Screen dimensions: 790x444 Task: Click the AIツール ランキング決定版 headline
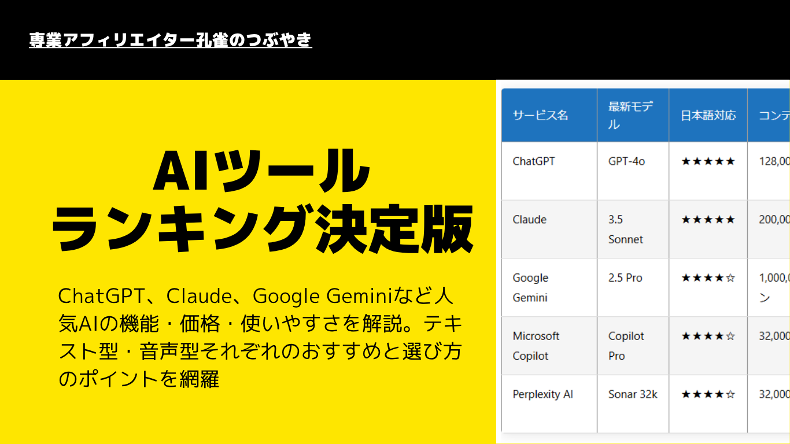262,201
